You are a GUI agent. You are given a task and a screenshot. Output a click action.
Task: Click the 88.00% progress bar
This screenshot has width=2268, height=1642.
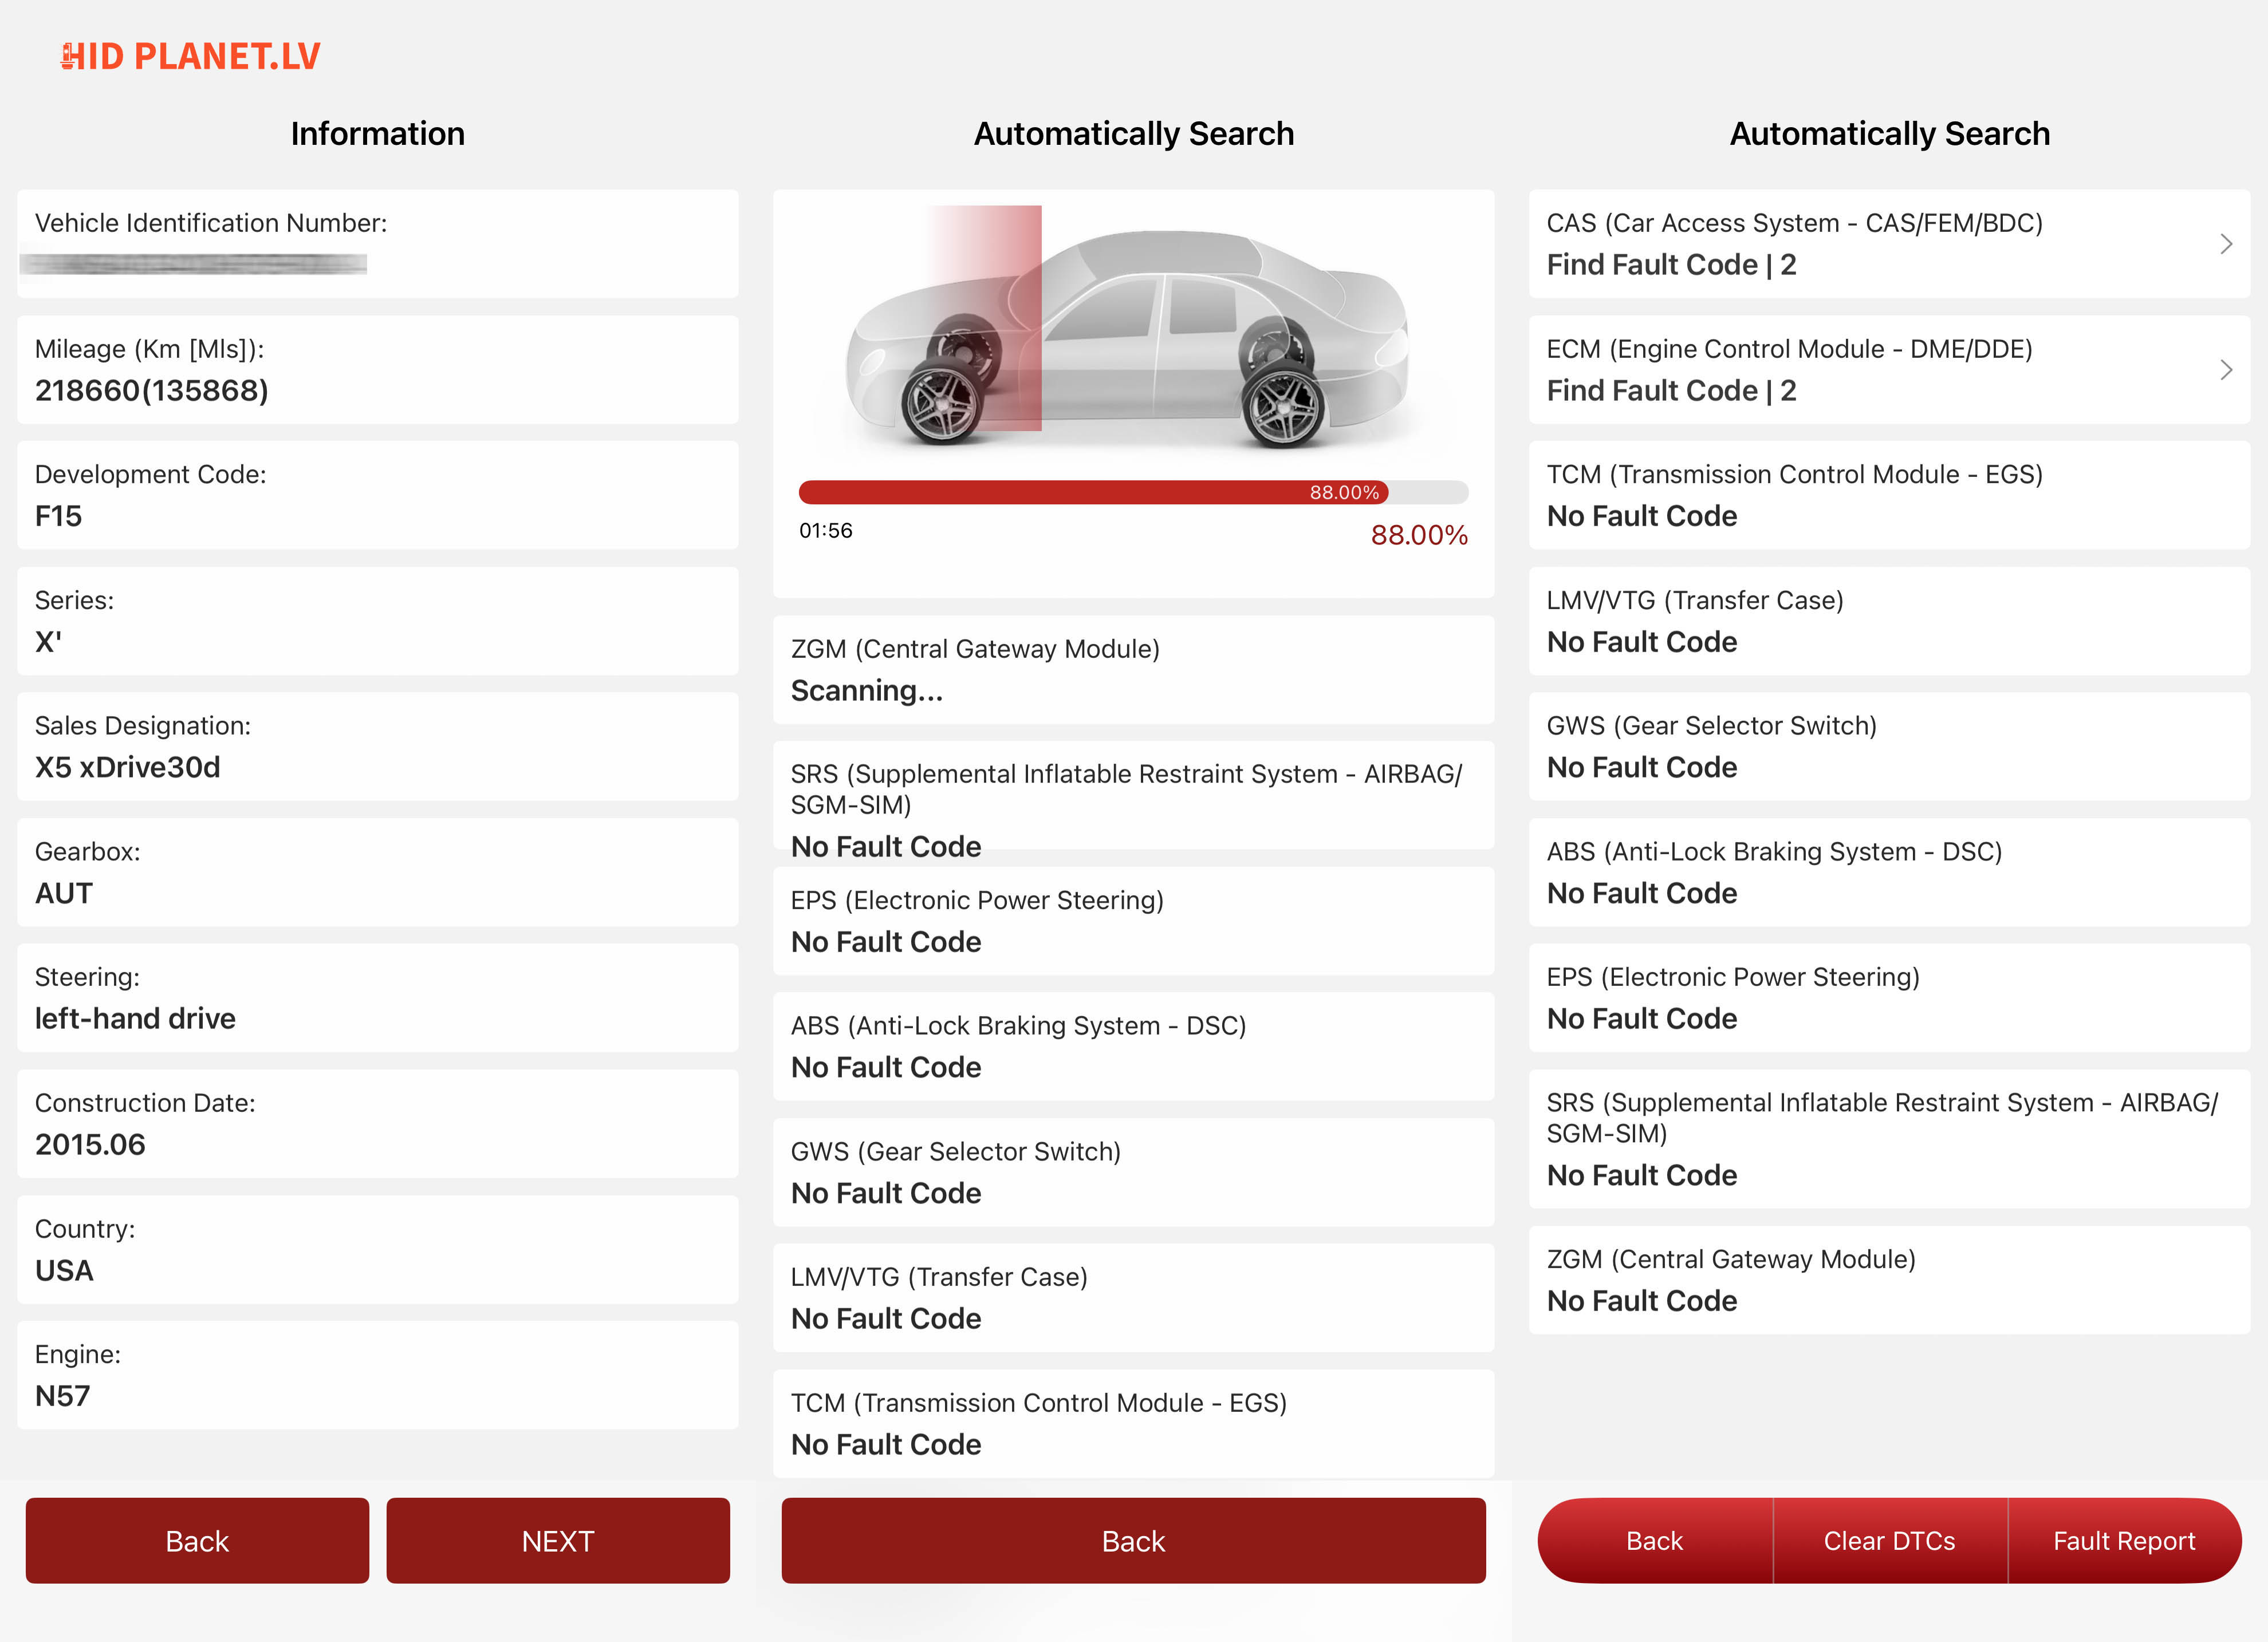tap(1133, 492)
